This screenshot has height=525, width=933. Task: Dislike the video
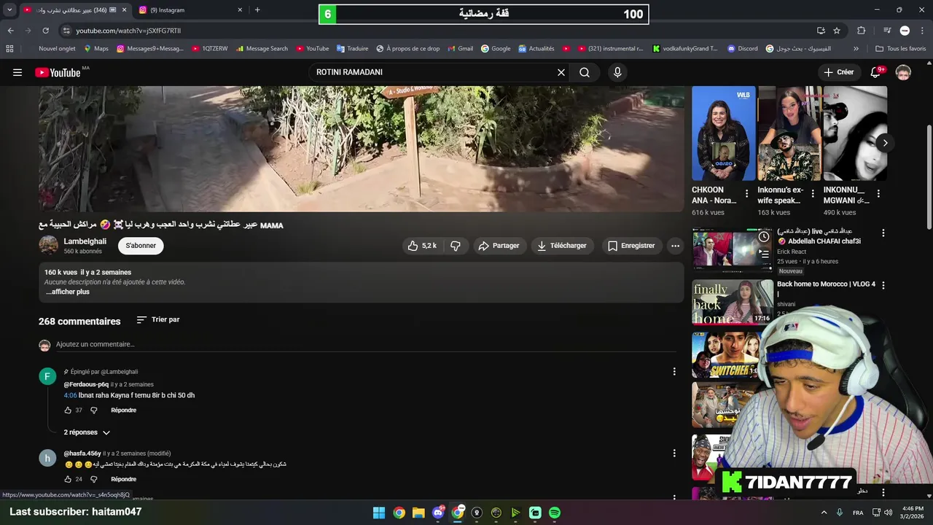(456, 246)
